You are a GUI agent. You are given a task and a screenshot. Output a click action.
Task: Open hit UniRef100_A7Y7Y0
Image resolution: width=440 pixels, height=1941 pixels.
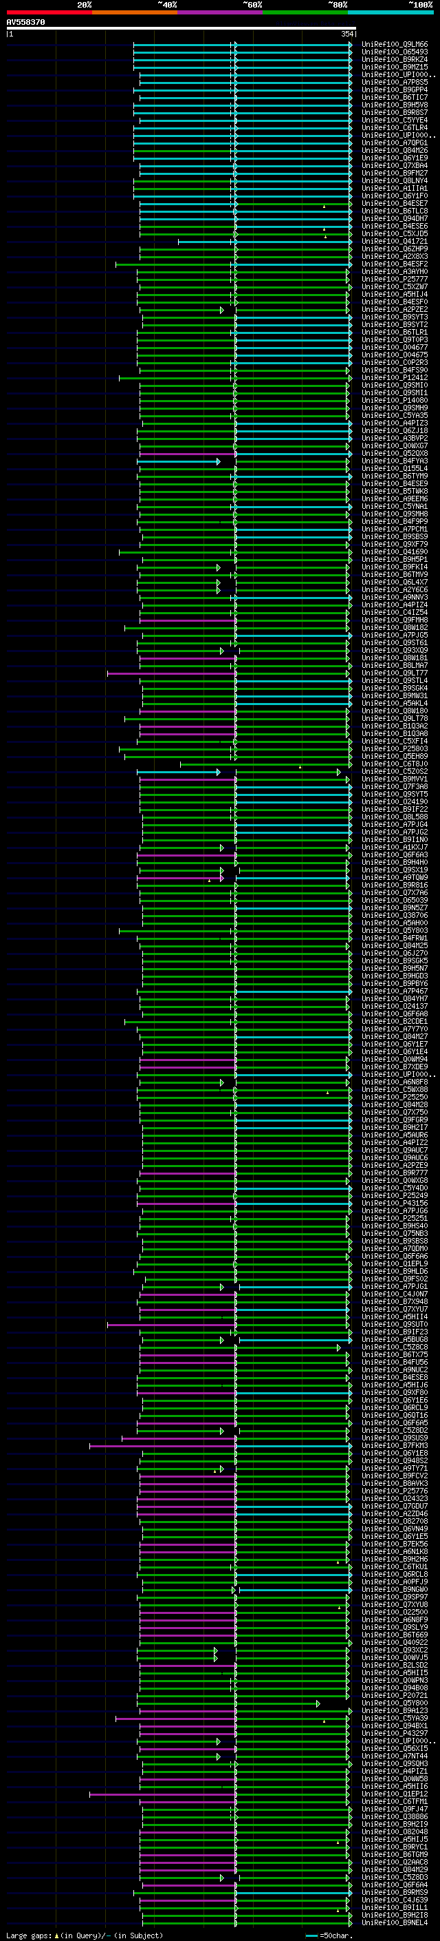pos(395,1029)
